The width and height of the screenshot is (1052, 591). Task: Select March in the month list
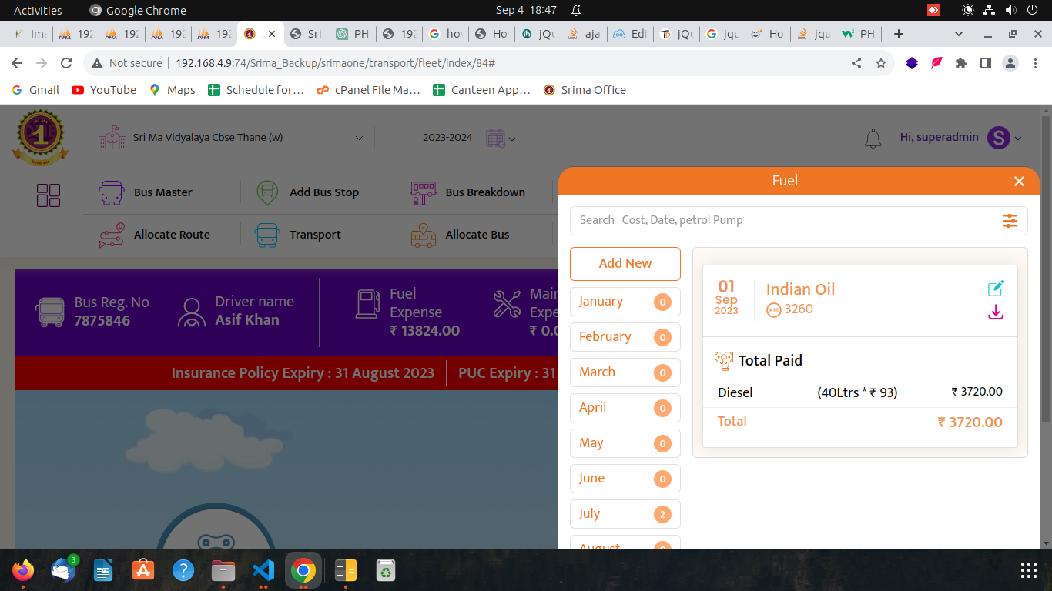(x=625, y=372)
